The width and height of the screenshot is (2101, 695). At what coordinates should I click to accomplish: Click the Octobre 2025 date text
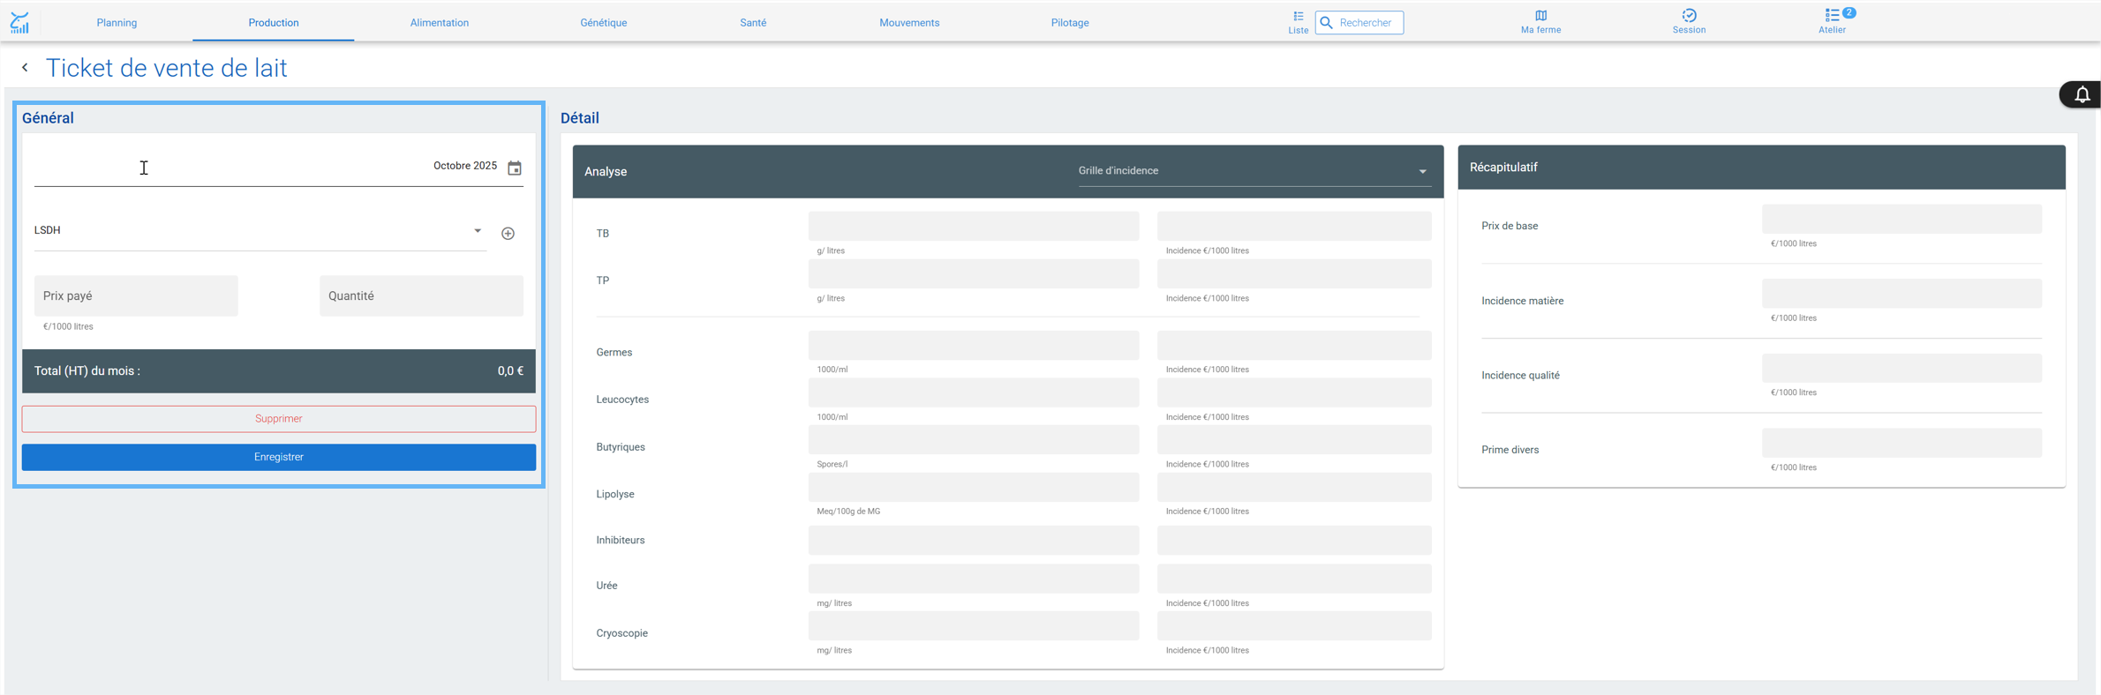coord(465,166)
